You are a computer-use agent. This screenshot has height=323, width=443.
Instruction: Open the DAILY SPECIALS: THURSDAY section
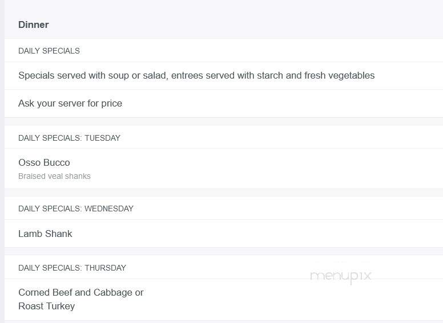tap(72, 268)
